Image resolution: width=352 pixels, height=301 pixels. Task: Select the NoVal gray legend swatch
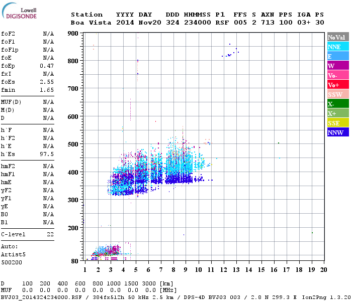[338, 37]
